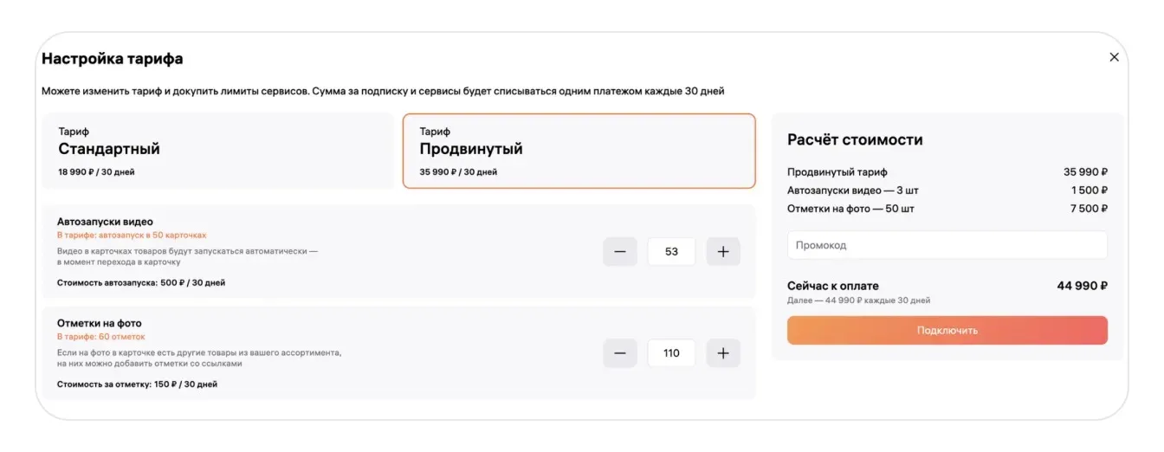Decrease the video autoplay count

point(620,252)
